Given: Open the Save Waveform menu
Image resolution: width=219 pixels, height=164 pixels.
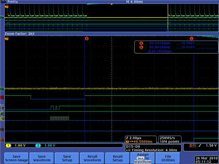Looking at the screenshot, I should (x=42, y=158).
